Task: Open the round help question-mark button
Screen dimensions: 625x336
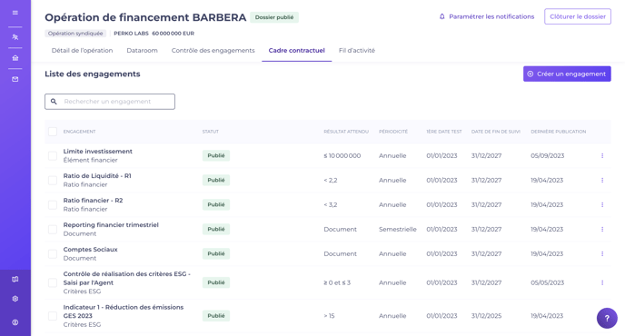Action: tap(607, 318)
